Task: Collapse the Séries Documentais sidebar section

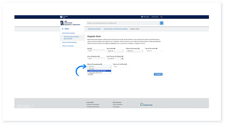Action: point(83,33)
